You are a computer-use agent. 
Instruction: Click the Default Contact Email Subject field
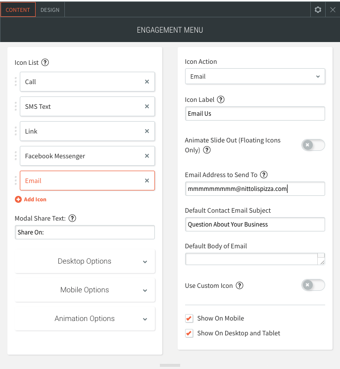[254, 225]
